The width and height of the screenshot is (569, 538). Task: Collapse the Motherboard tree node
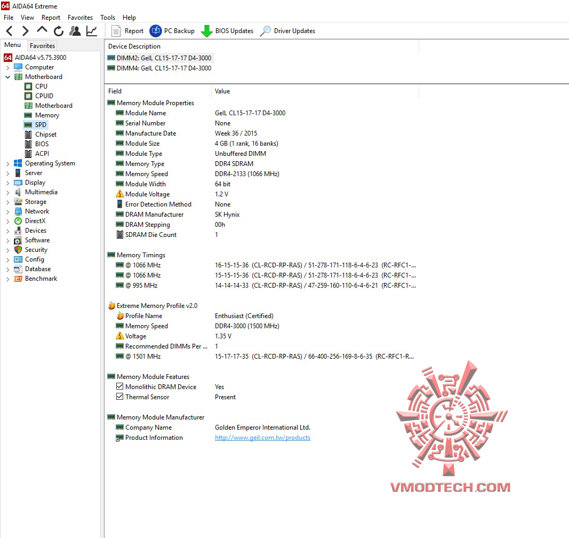[7, 77]
